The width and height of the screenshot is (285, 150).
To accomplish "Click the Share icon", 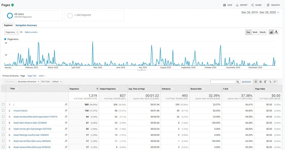I will pos(252,5).
